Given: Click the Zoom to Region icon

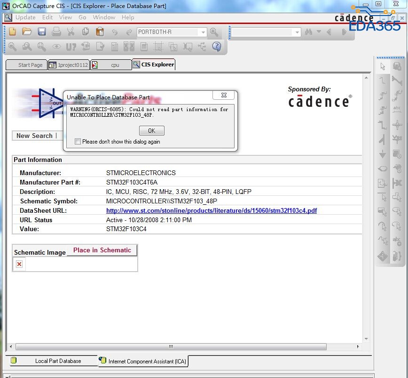Looking at the screenshot, I should point(42,47).
